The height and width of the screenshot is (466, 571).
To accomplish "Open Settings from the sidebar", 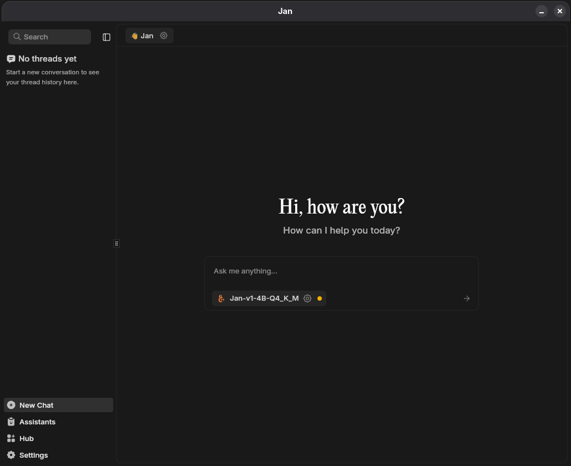I will [33, 455].
